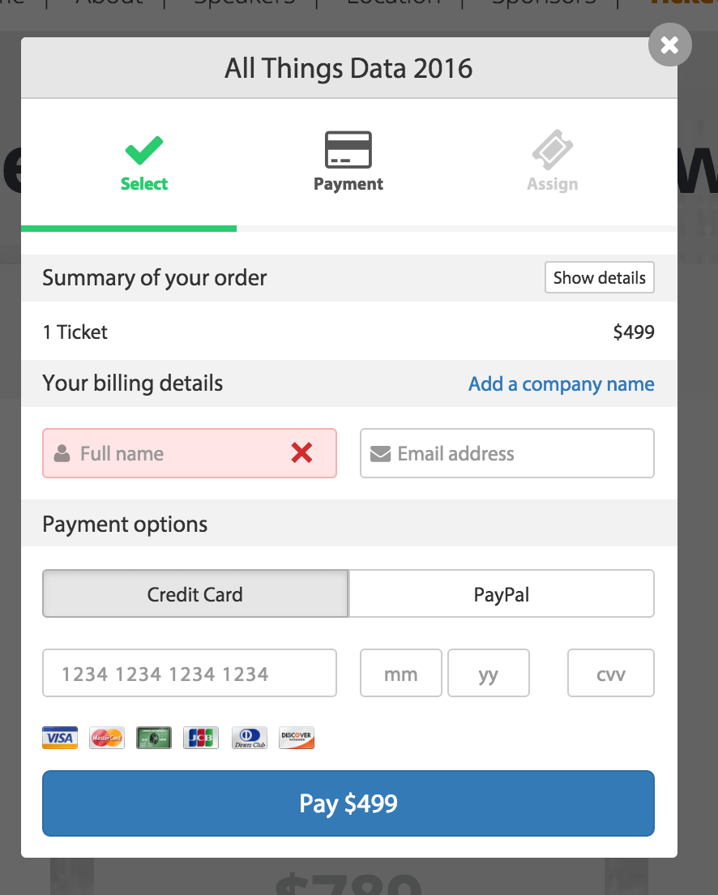Focus the Email address field
718x895 pixels.
click(506, 453)
